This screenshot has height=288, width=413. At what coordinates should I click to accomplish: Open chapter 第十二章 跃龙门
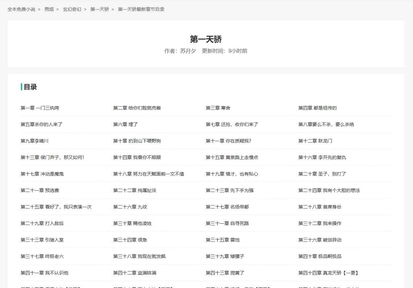[x=315, y=141]
